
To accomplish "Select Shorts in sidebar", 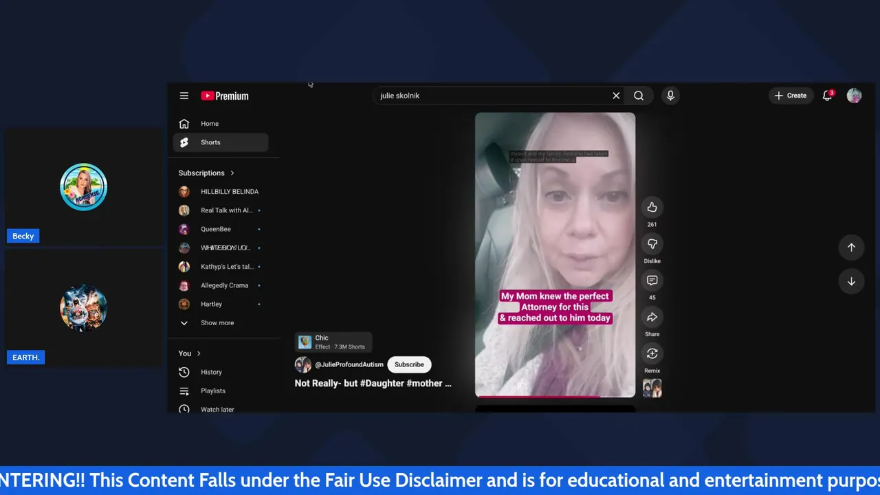I will 221,142.
